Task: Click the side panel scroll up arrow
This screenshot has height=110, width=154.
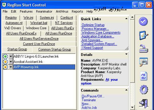Action: (x=132, y=17)
